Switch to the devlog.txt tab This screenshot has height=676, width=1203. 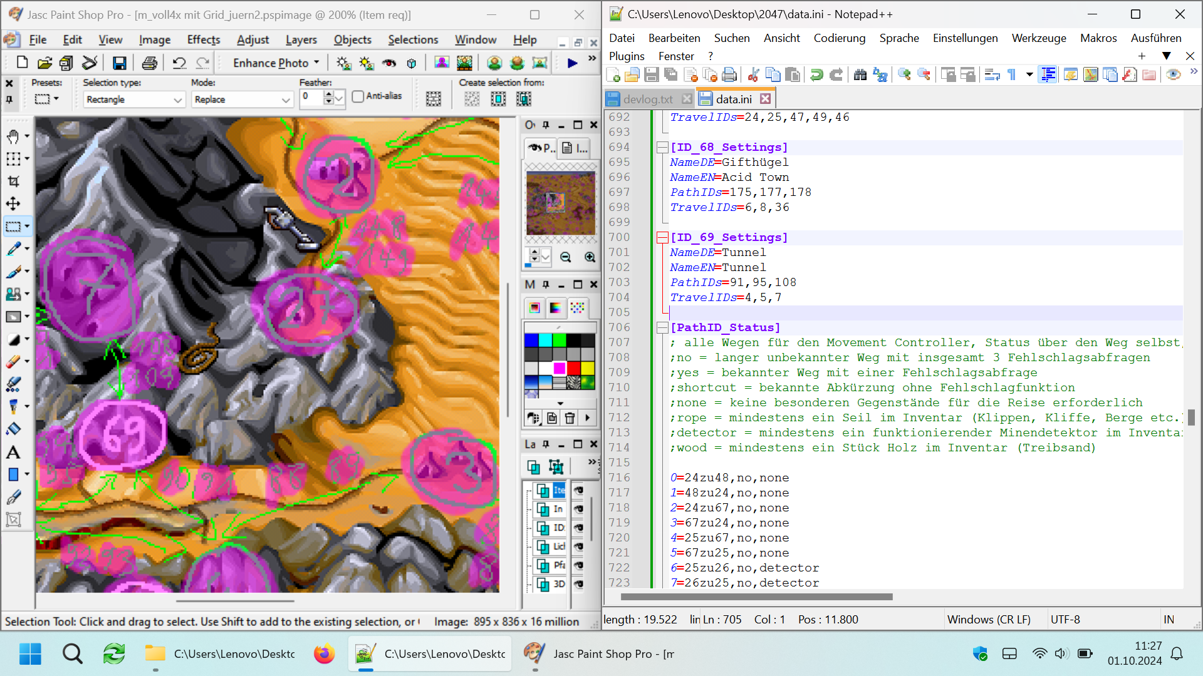coord(648,99)
